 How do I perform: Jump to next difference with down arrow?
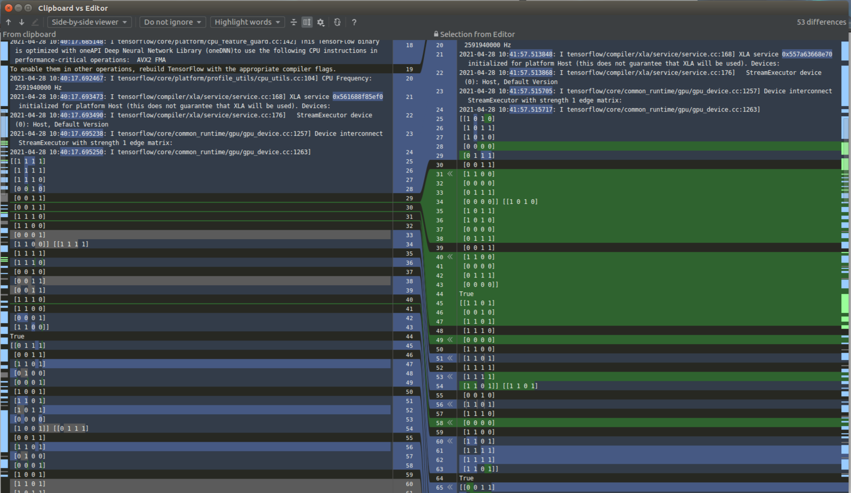pyautogui.click(x=21, y=22)
